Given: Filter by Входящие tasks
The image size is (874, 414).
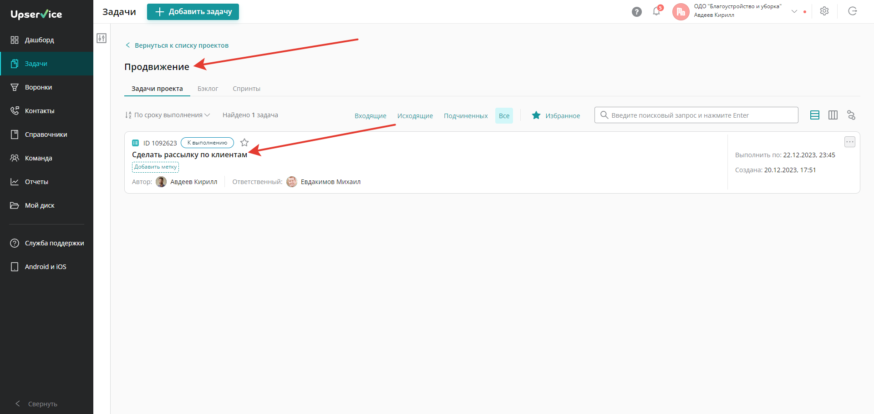Looking at the screenshot, I should [371, 116].
